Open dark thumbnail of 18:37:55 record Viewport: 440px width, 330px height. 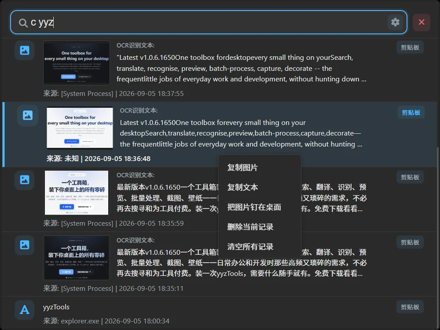click(76, 63)
